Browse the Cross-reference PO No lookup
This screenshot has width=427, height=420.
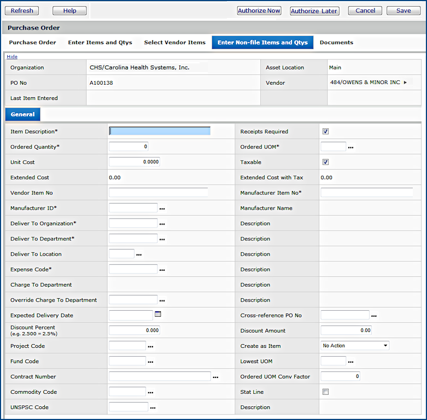point(374,316)
